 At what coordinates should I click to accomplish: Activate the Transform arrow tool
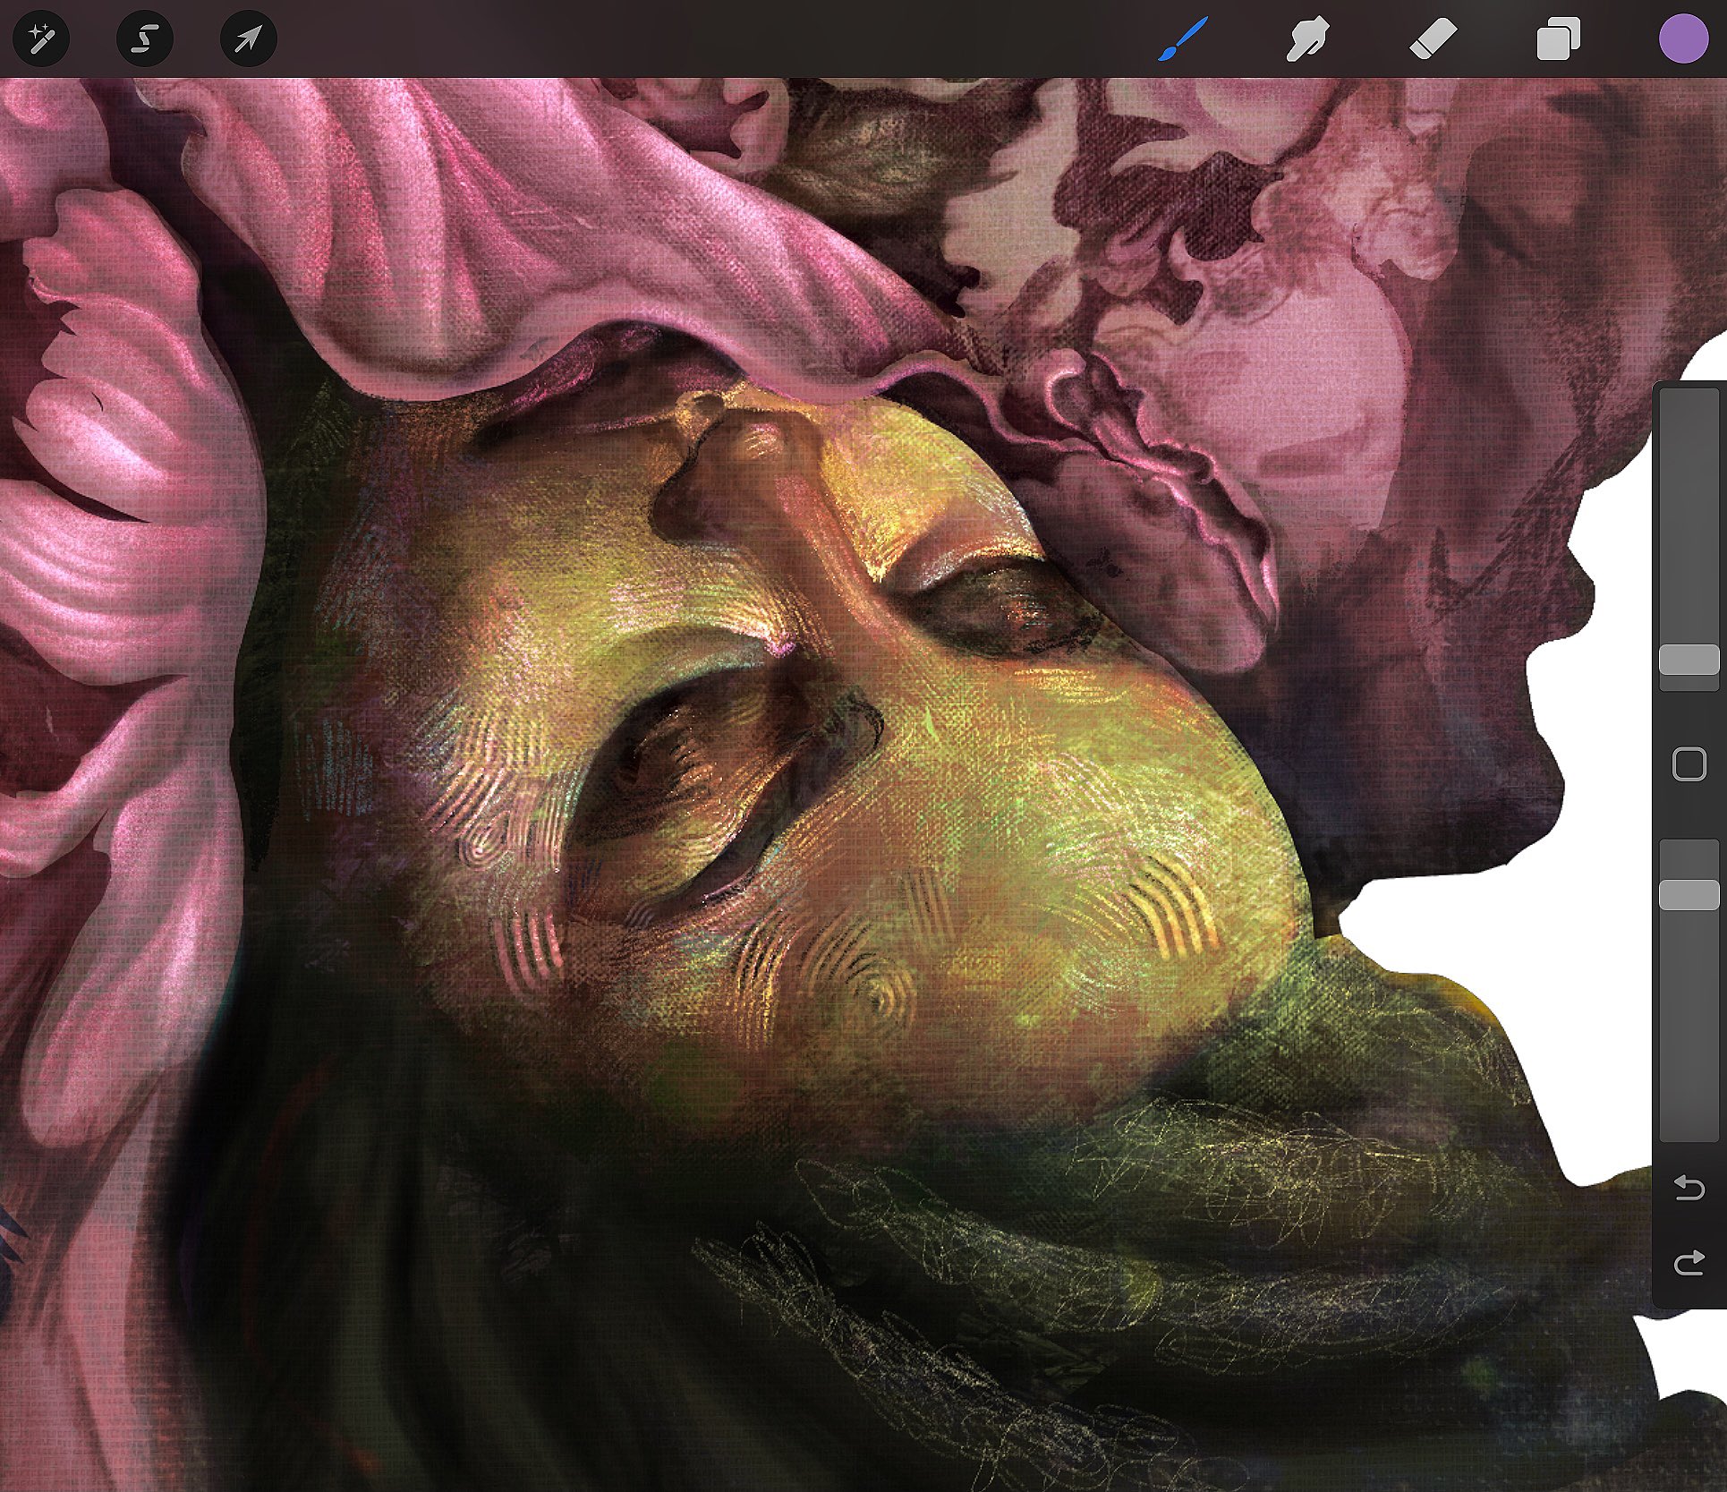(x=248, y=39)
